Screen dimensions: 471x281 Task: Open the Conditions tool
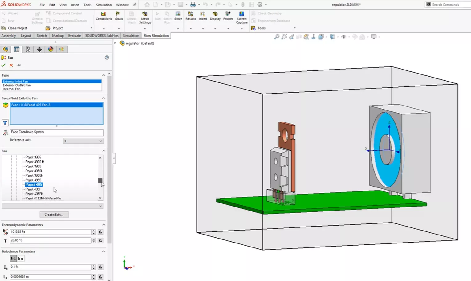(104, 17)
